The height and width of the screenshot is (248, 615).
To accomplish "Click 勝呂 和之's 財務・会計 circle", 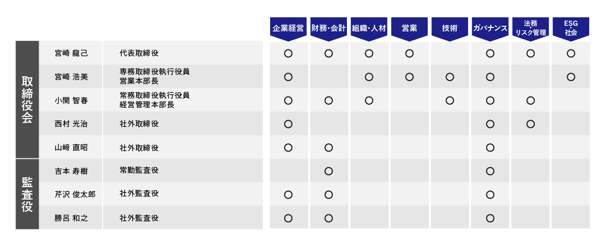I will pyautogui.click(x=328, y=218).
